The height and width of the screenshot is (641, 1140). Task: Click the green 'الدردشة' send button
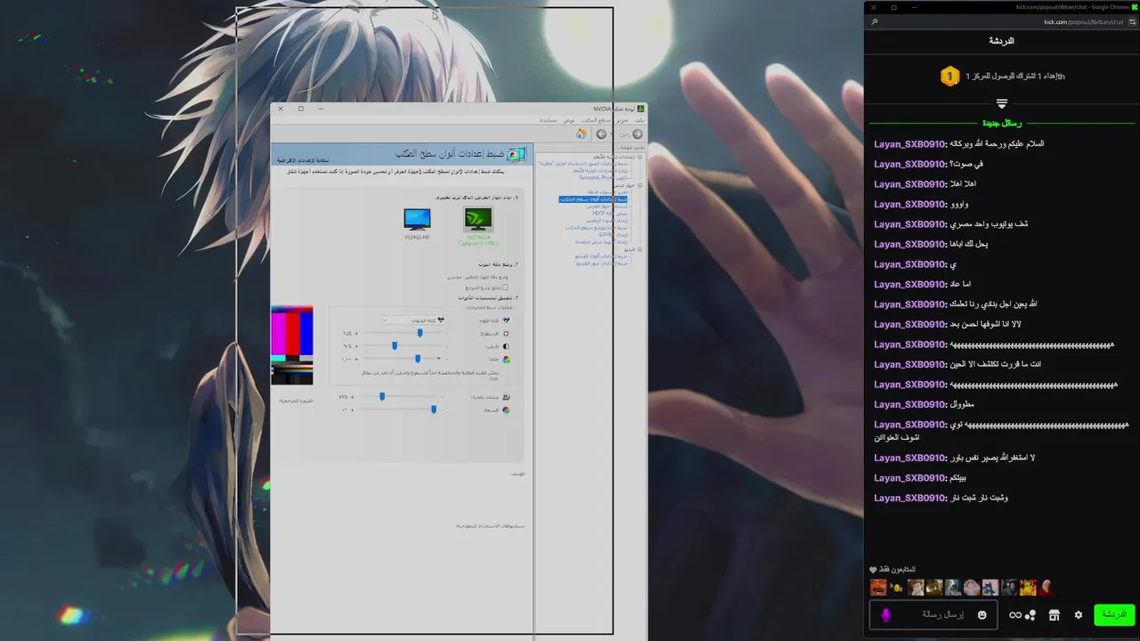[x=1114, y=615]
